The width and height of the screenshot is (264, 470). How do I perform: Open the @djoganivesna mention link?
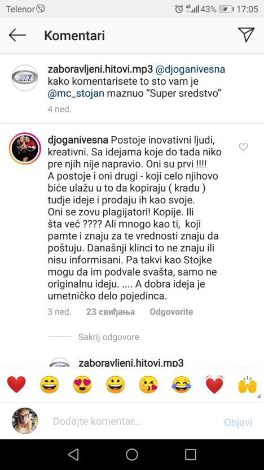pos(190,69)
